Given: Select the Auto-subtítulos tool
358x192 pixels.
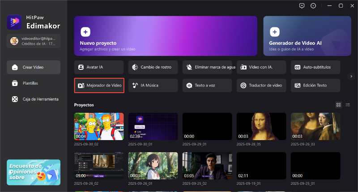Looking at the screenshot, I should pyautogui.click(x=315, y=67).
